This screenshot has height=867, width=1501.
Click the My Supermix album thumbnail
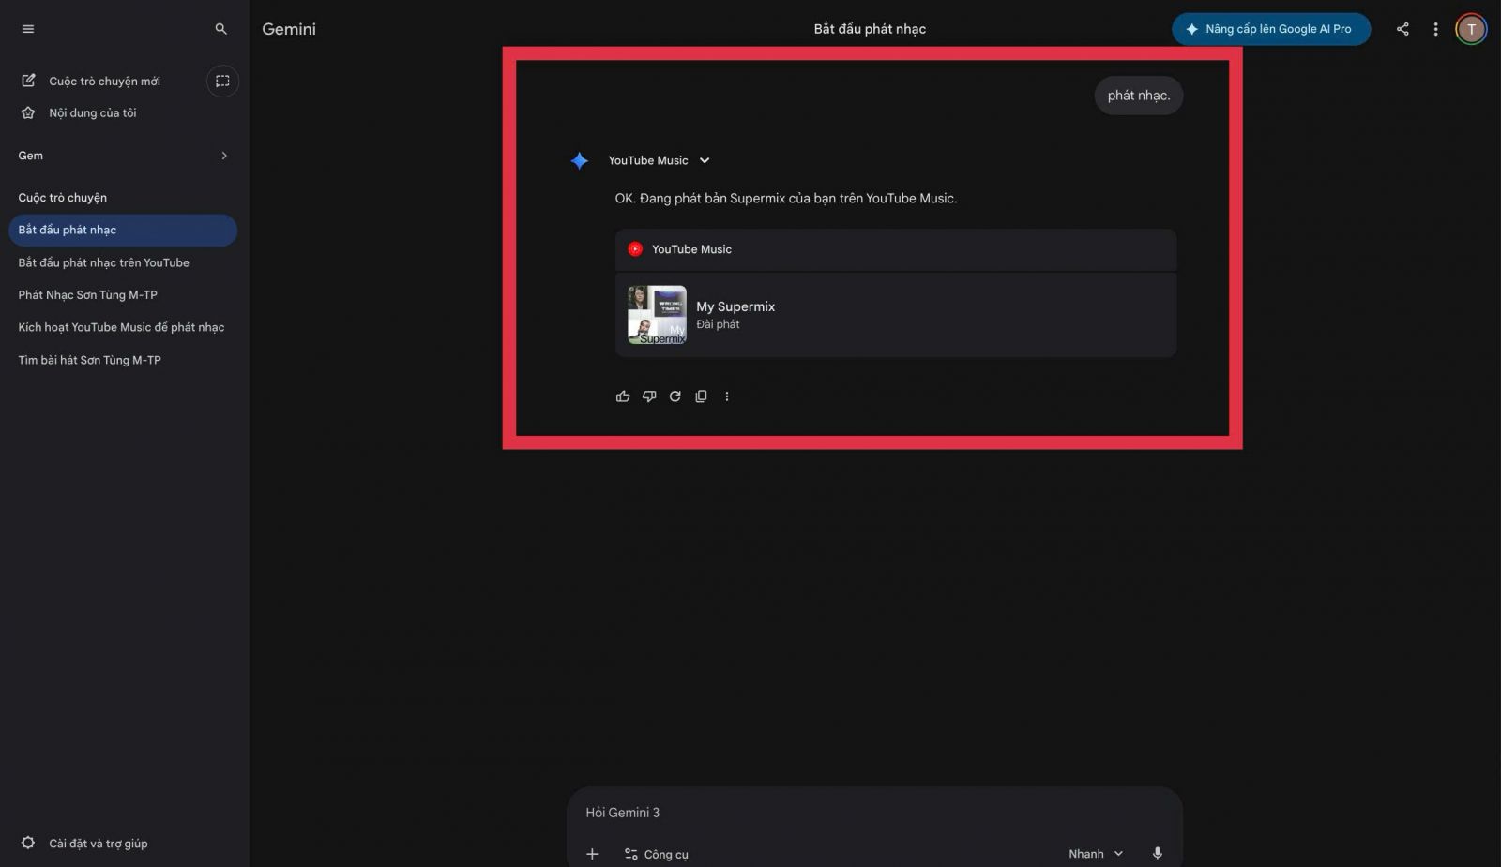tap(657, 315)
